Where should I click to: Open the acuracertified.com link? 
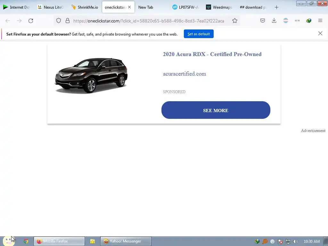click(x=184, y=74)
